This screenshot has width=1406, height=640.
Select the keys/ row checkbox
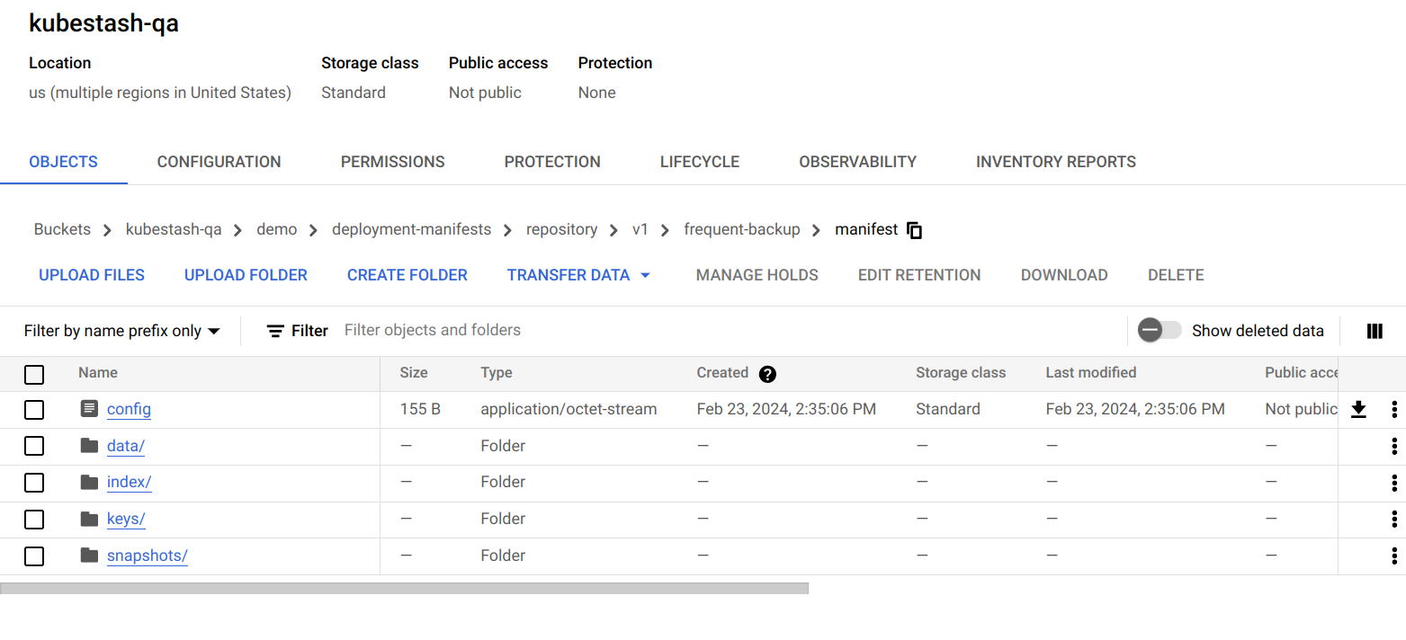pos(34,520)
